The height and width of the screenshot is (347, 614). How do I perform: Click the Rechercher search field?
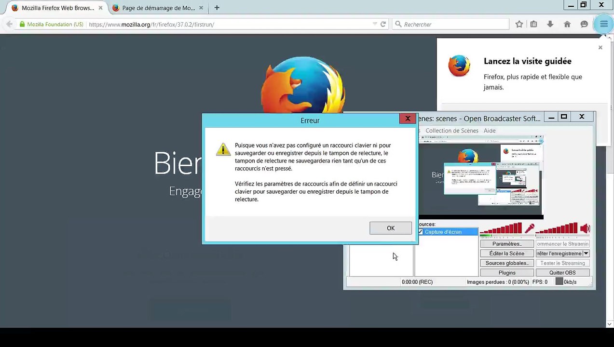[x=450, y=24]
